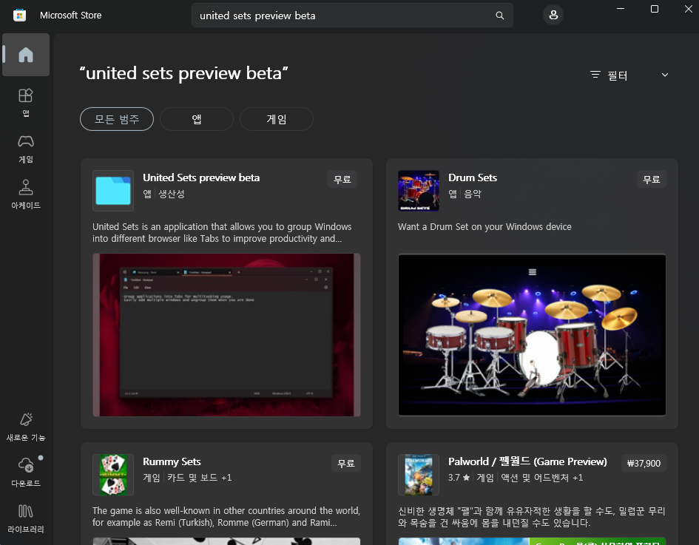
Task: Expand the filter (필터) chevron
Action: click(665, 75)
